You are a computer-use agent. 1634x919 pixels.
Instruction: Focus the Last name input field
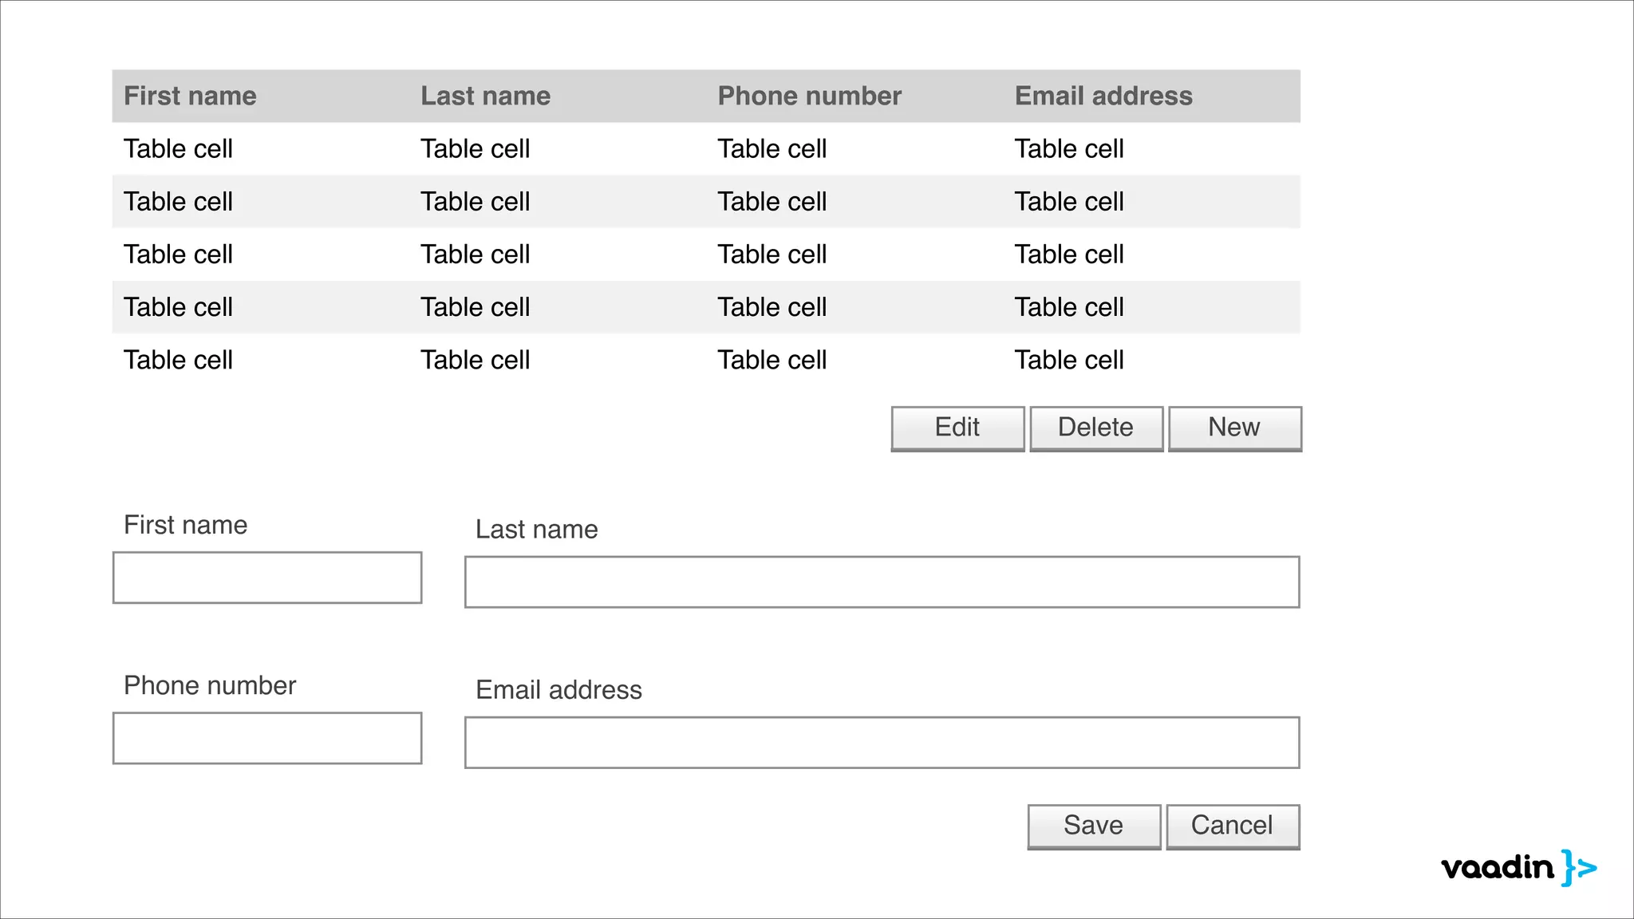[x=882, y=582]
